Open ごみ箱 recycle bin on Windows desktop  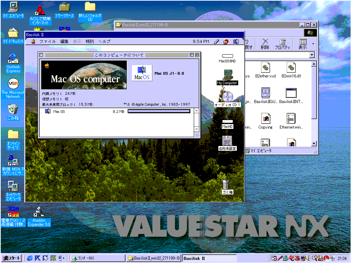[x=13, y=112]
